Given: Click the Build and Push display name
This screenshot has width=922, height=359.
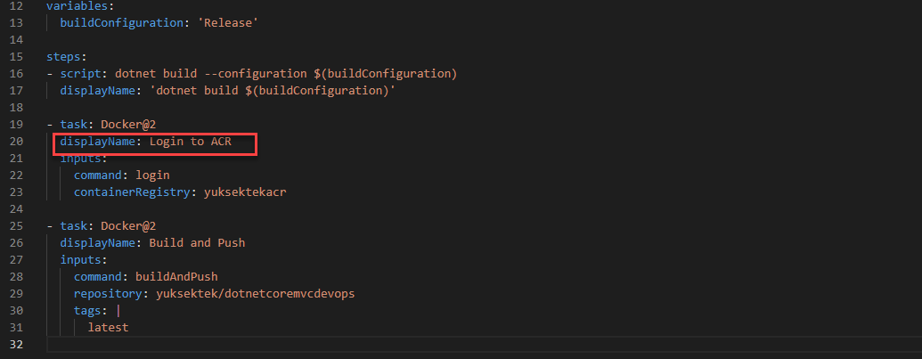Looking at the screenshot, I should pyautogui.click(x=197, y=242).
